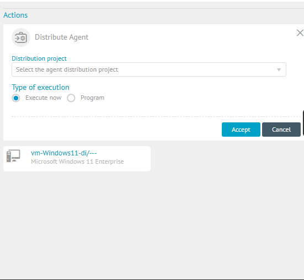The height and width of the screenshot is (280, 304).
Task: Click the "Distribute Agent" title text
Action: (62, 37)
